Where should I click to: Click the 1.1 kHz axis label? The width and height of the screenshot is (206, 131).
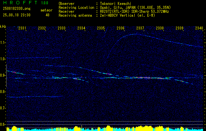[2, 43]
